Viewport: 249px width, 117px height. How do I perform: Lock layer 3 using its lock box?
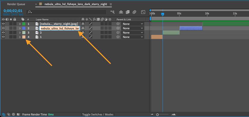15,33
